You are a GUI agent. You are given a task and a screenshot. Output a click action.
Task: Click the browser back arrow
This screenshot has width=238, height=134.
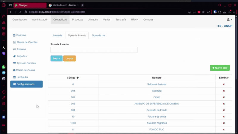click(x=11, y=12)
